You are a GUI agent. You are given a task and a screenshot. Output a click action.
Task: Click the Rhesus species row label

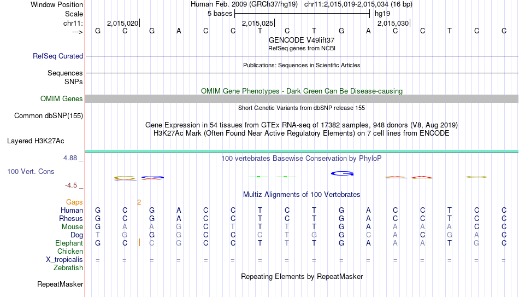(71, 219)
